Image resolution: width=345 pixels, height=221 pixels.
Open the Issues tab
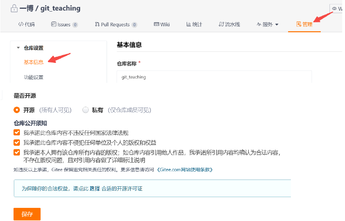[x=64, y=24]
